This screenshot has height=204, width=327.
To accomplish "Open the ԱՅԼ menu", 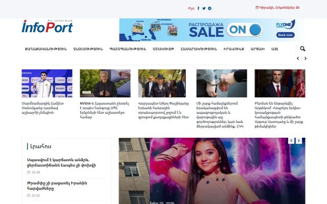I will (275, 49).
